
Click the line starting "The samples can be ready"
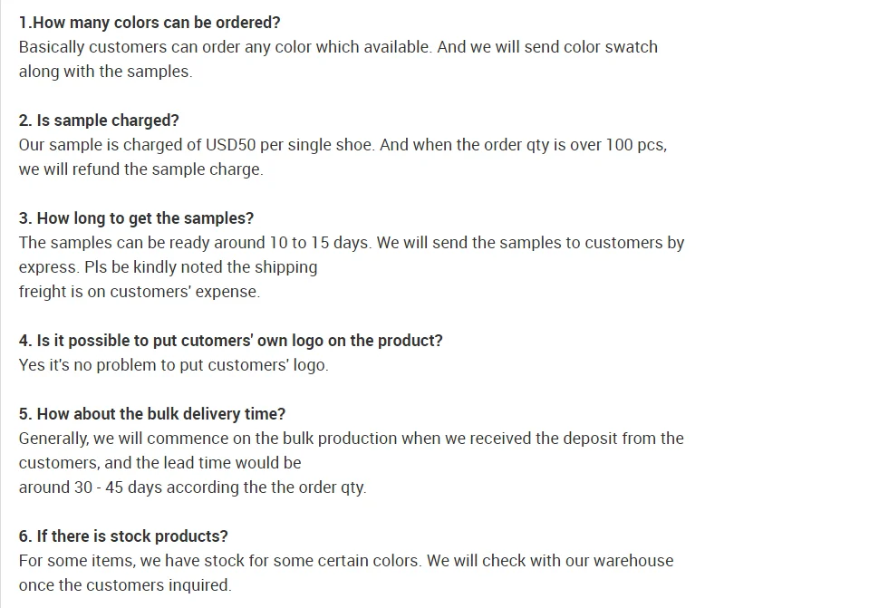point(352,243)
